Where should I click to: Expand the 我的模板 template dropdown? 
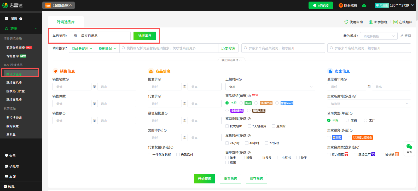click(x=379, y=36)
